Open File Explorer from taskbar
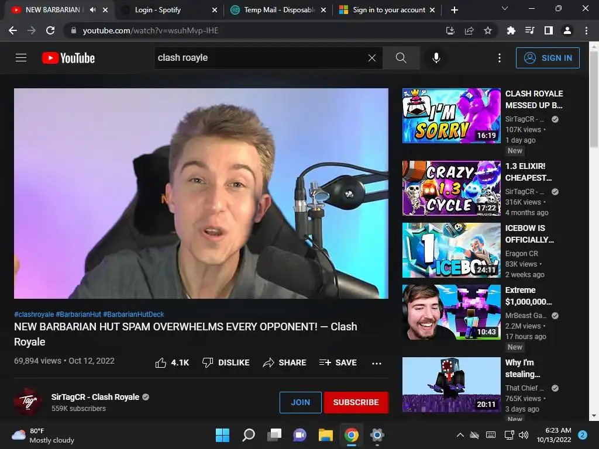The image size is (599, 449). click(x=325, y=435)
